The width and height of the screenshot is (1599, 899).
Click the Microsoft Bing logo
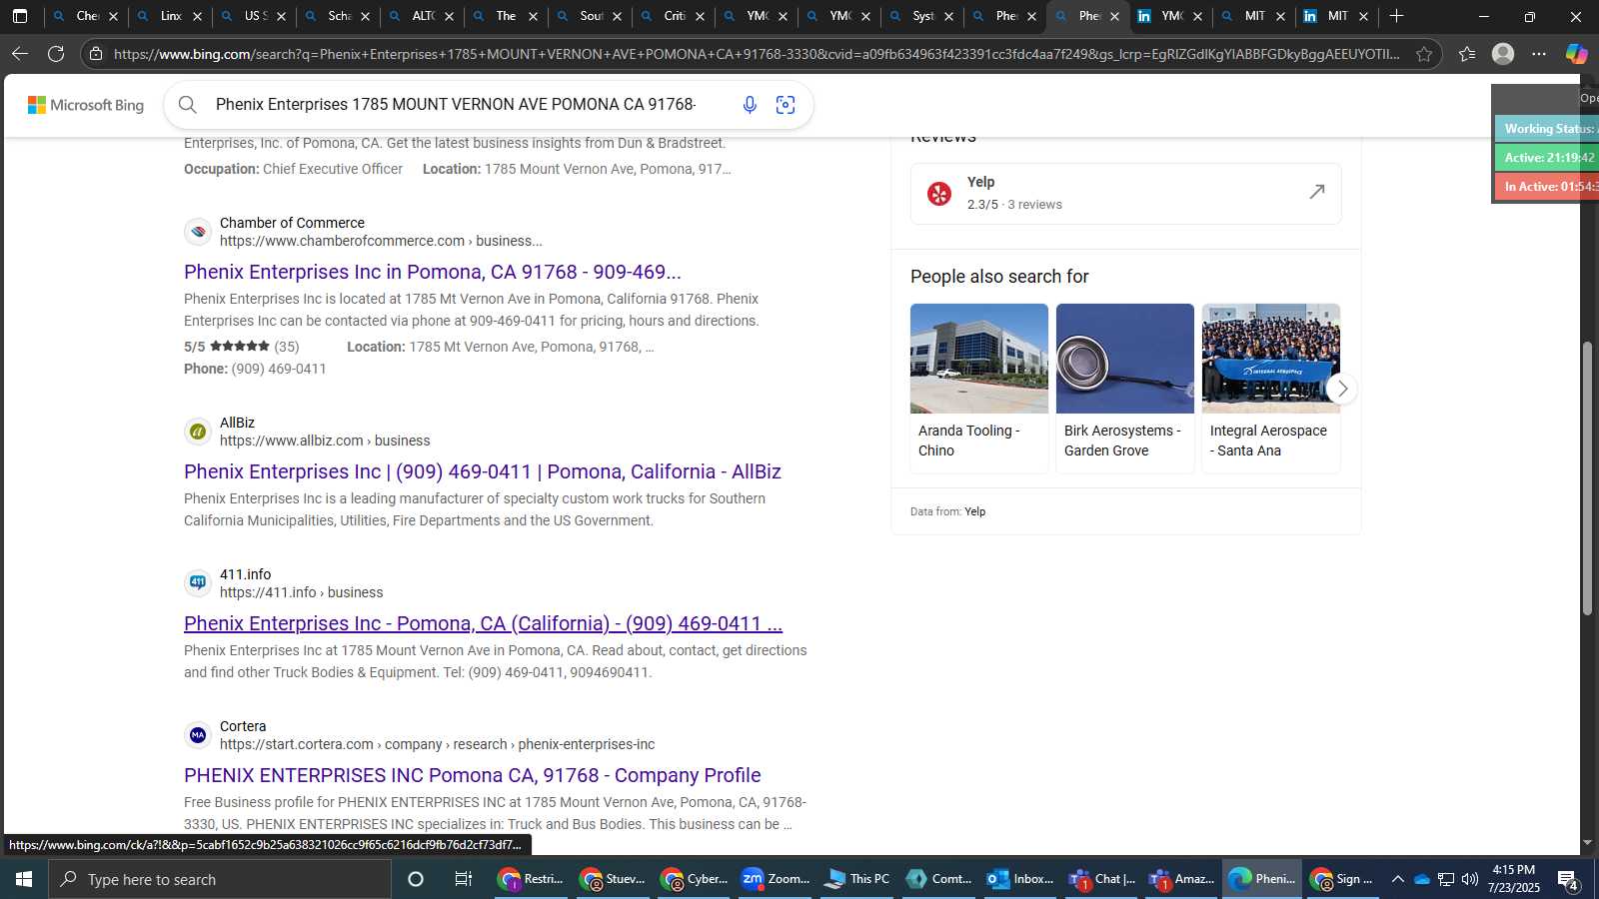pyautogui.click(x=86, y=105)
